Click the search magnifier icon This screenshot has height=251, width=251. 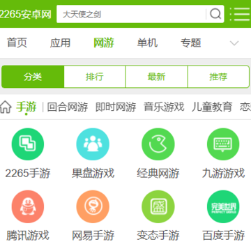[215, 14]
